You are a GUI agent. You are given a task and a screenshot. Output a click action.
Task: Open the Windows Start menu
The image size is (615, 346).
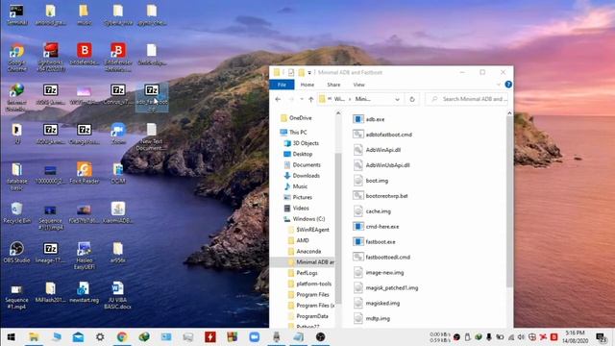tap(11, 337)
